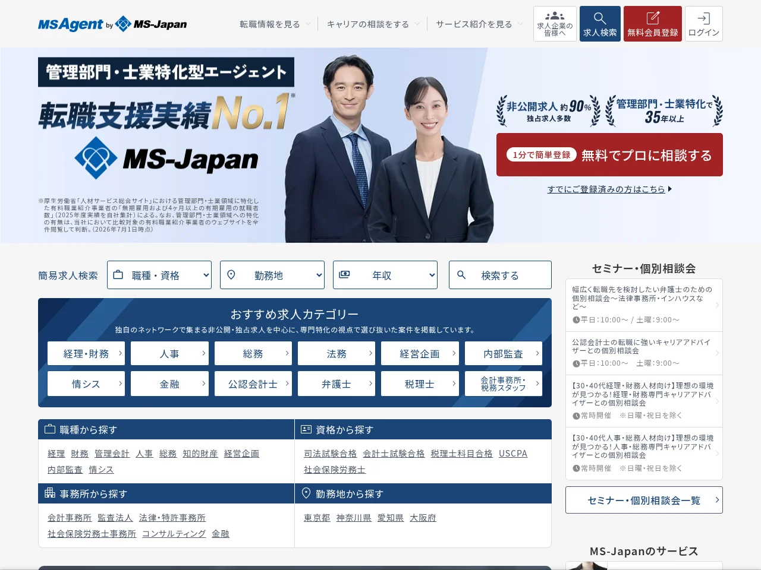Click 無料でプロに相談する button

click(609, 155)
